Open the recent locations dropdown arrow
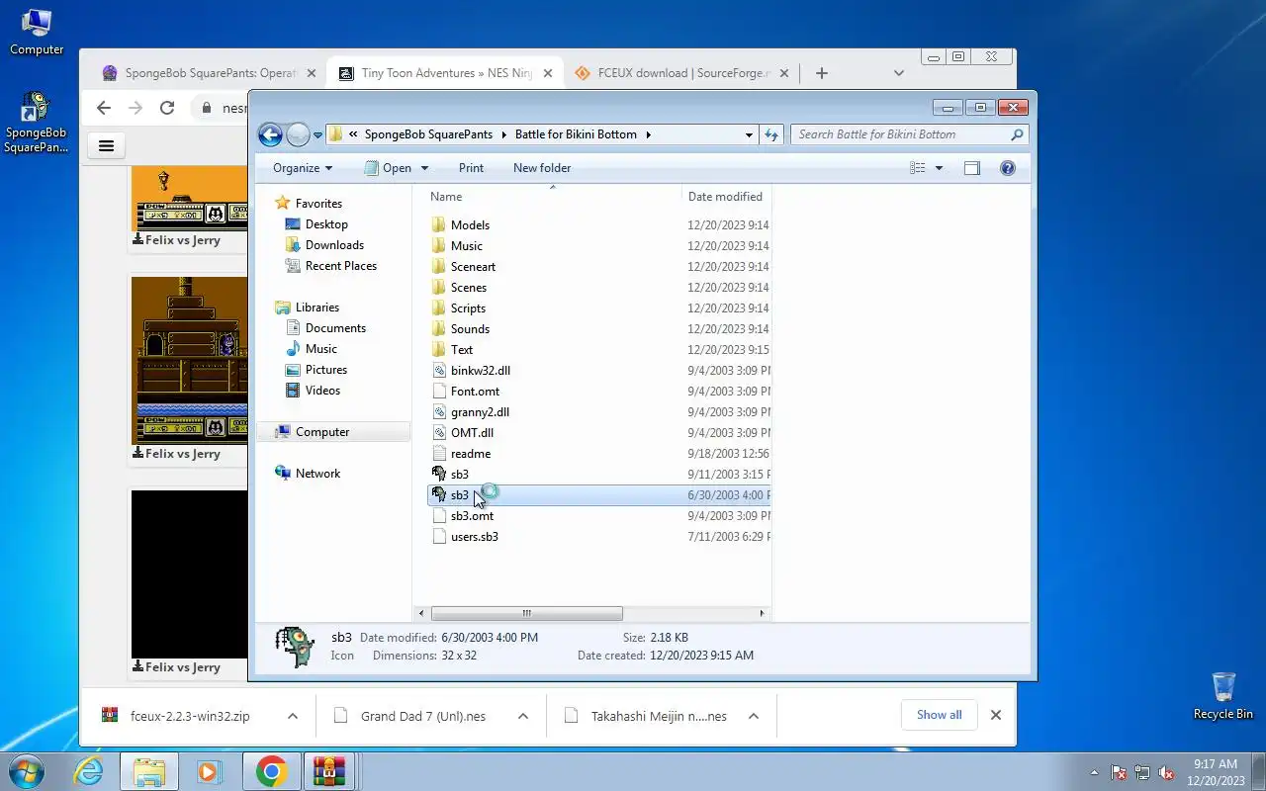The height and width of the screenshot is (791, 1266). (x=318, y=135)
